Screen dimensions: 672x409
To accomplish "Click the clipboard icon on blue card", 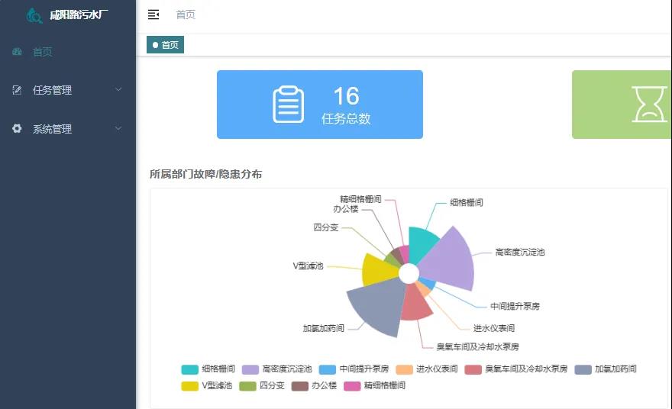I will pyautogui.click(x=289, y=105).
